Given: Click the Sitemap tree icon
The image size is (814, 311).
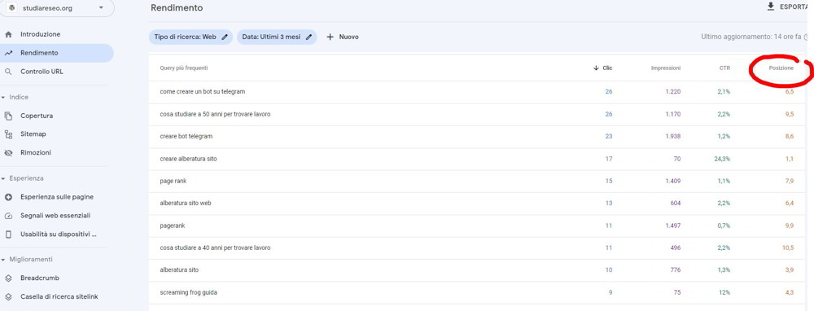Looking at the screenshot, I should click(8, 134).
